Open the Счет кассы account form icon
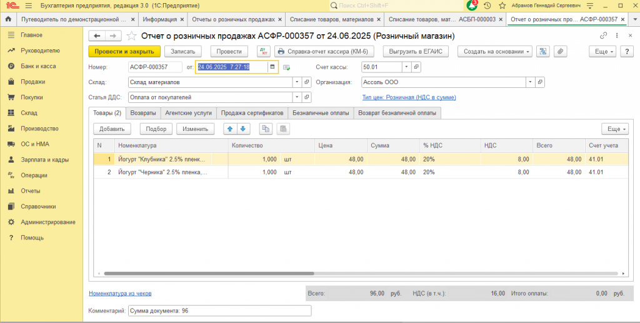Viewport: 640px width, 323px height. tap(417, 67)
